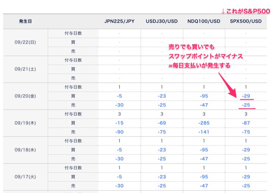Click 09/17 USDJ30/USD sell value -25
273x193 pixels.
tap(162, 186)
